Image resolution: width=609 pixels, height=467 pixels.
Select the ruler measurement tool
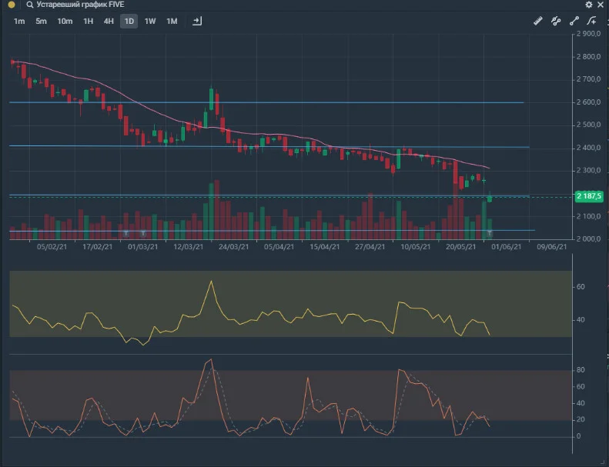pyautogui.click(x=538, y=21)
